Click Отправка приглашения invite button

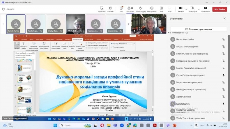click(x=199, y=29)
